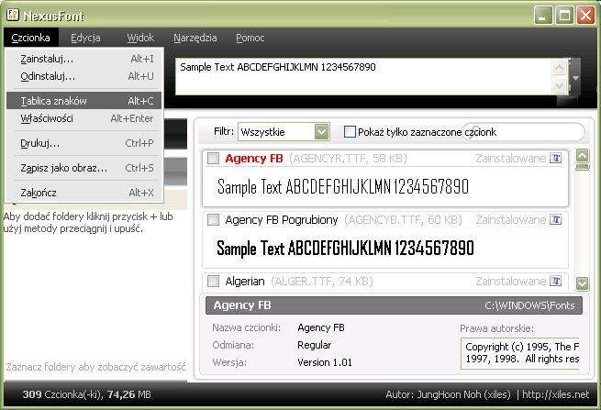Click (AGENCYR.TTF, 58 KB) file info
601x410 pixels.
click(348, 159)
